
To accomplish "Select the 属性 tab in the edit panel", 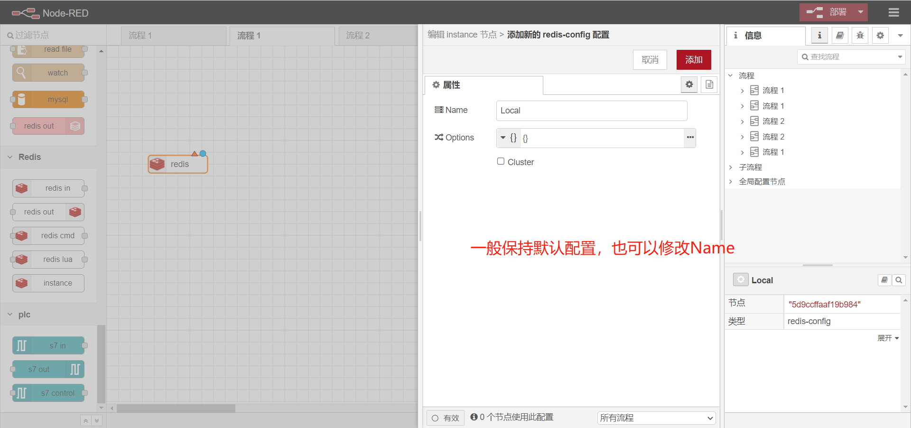I will 451,85.
